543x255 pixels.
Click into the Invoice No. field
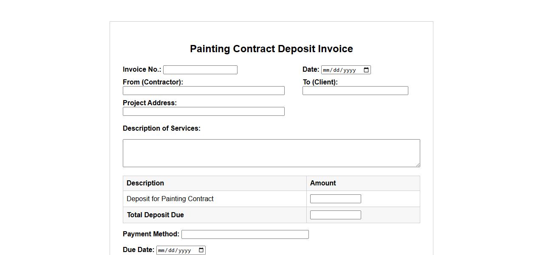point(200,70)
